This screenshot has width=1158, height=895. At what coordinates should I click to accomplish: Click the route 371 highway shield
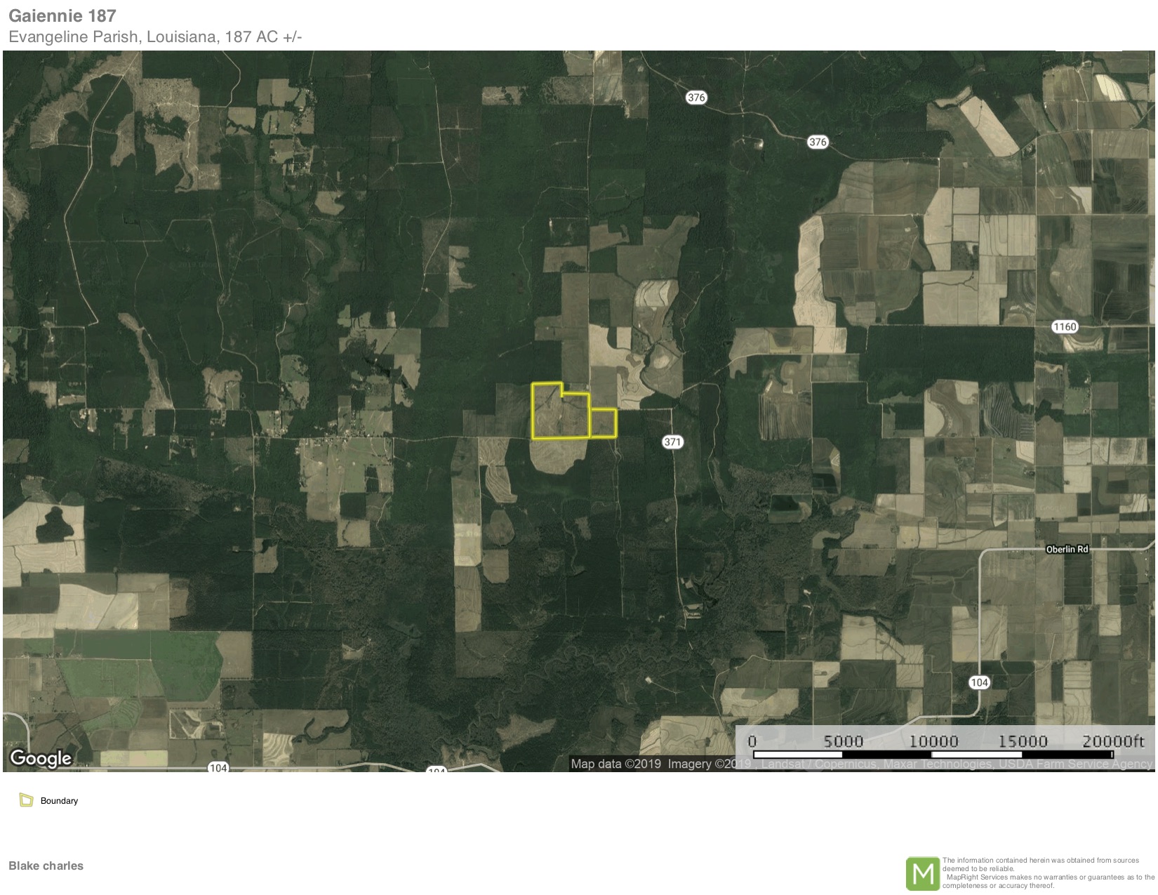click(x=672, y=442)
